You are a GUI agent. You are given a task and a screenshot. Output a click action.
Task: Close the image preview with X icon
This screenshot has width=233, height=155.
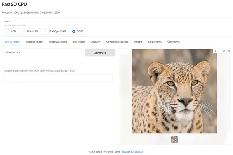click(x=229, y=51)
